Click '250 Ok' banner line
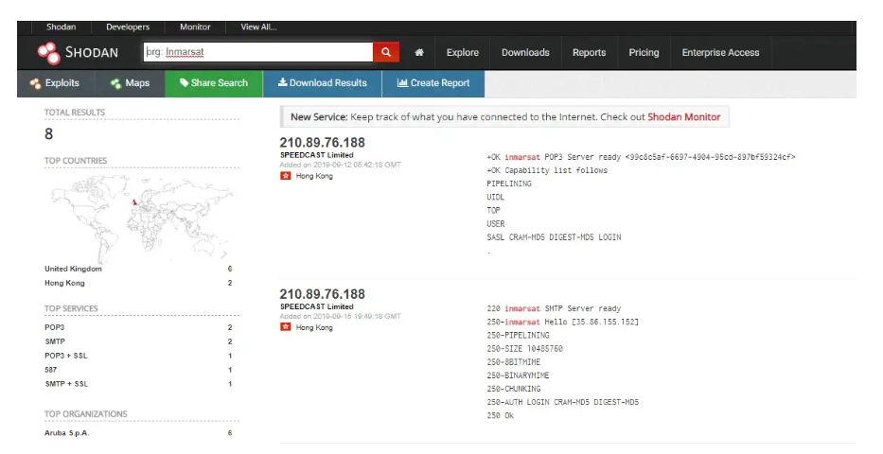 pyautogui.click(x=500, y=416)
